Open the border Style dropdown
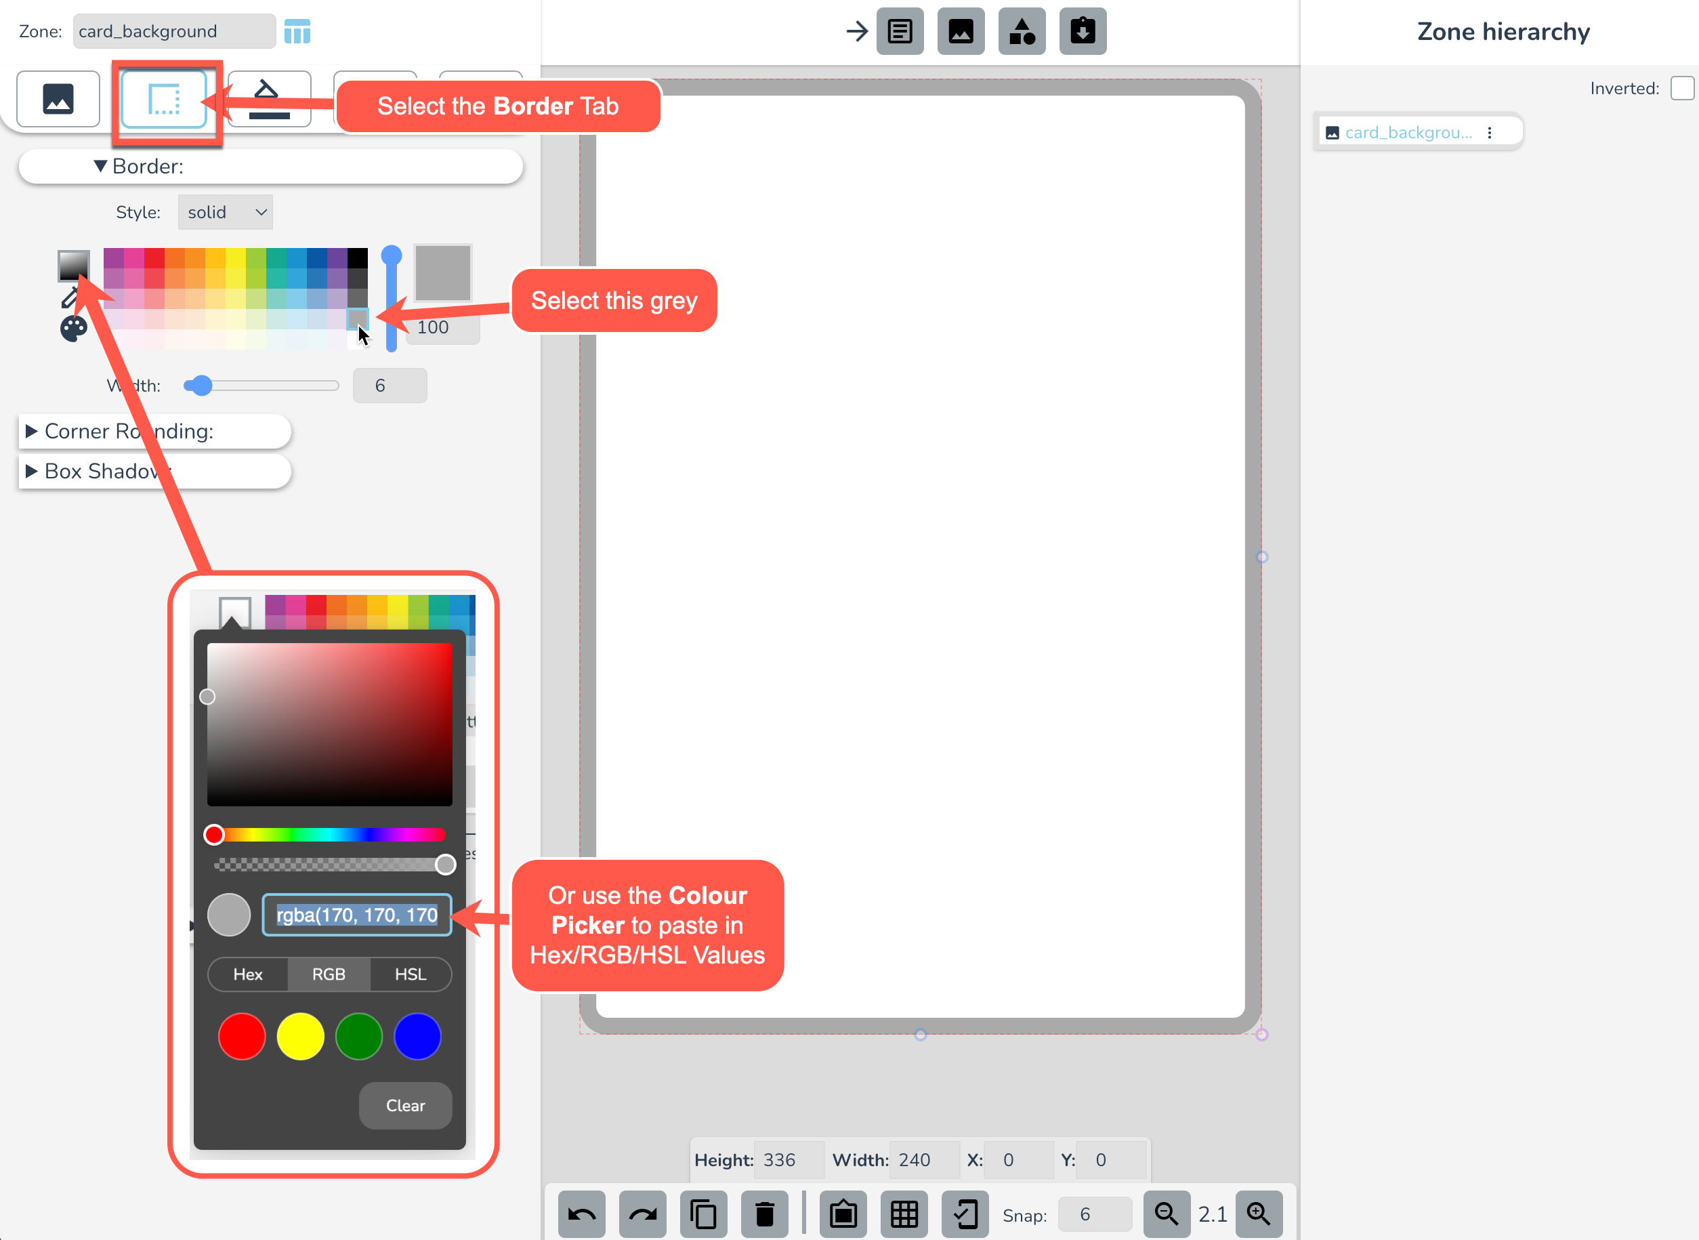The image size is (1699, 1240). [225, 211]
